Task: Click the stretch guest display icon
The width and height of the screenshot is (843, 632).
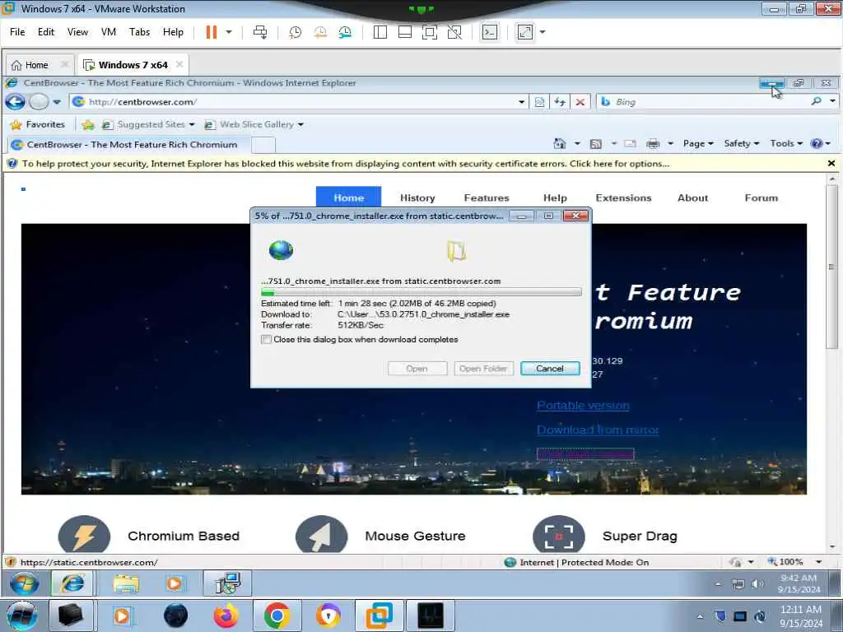Action: click(x=525, y=32)
